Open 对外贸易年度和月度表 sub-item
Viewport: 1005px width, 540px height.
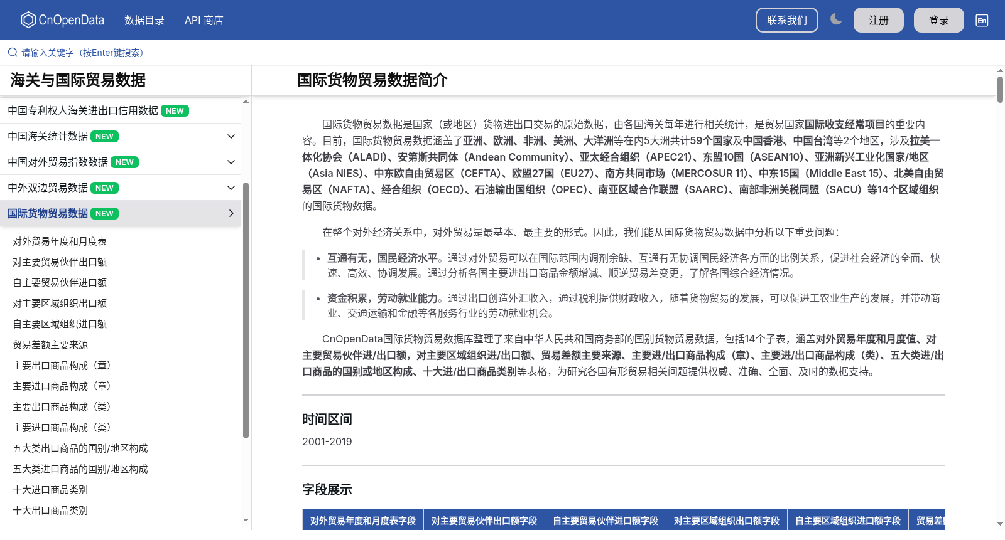point(60,241)
